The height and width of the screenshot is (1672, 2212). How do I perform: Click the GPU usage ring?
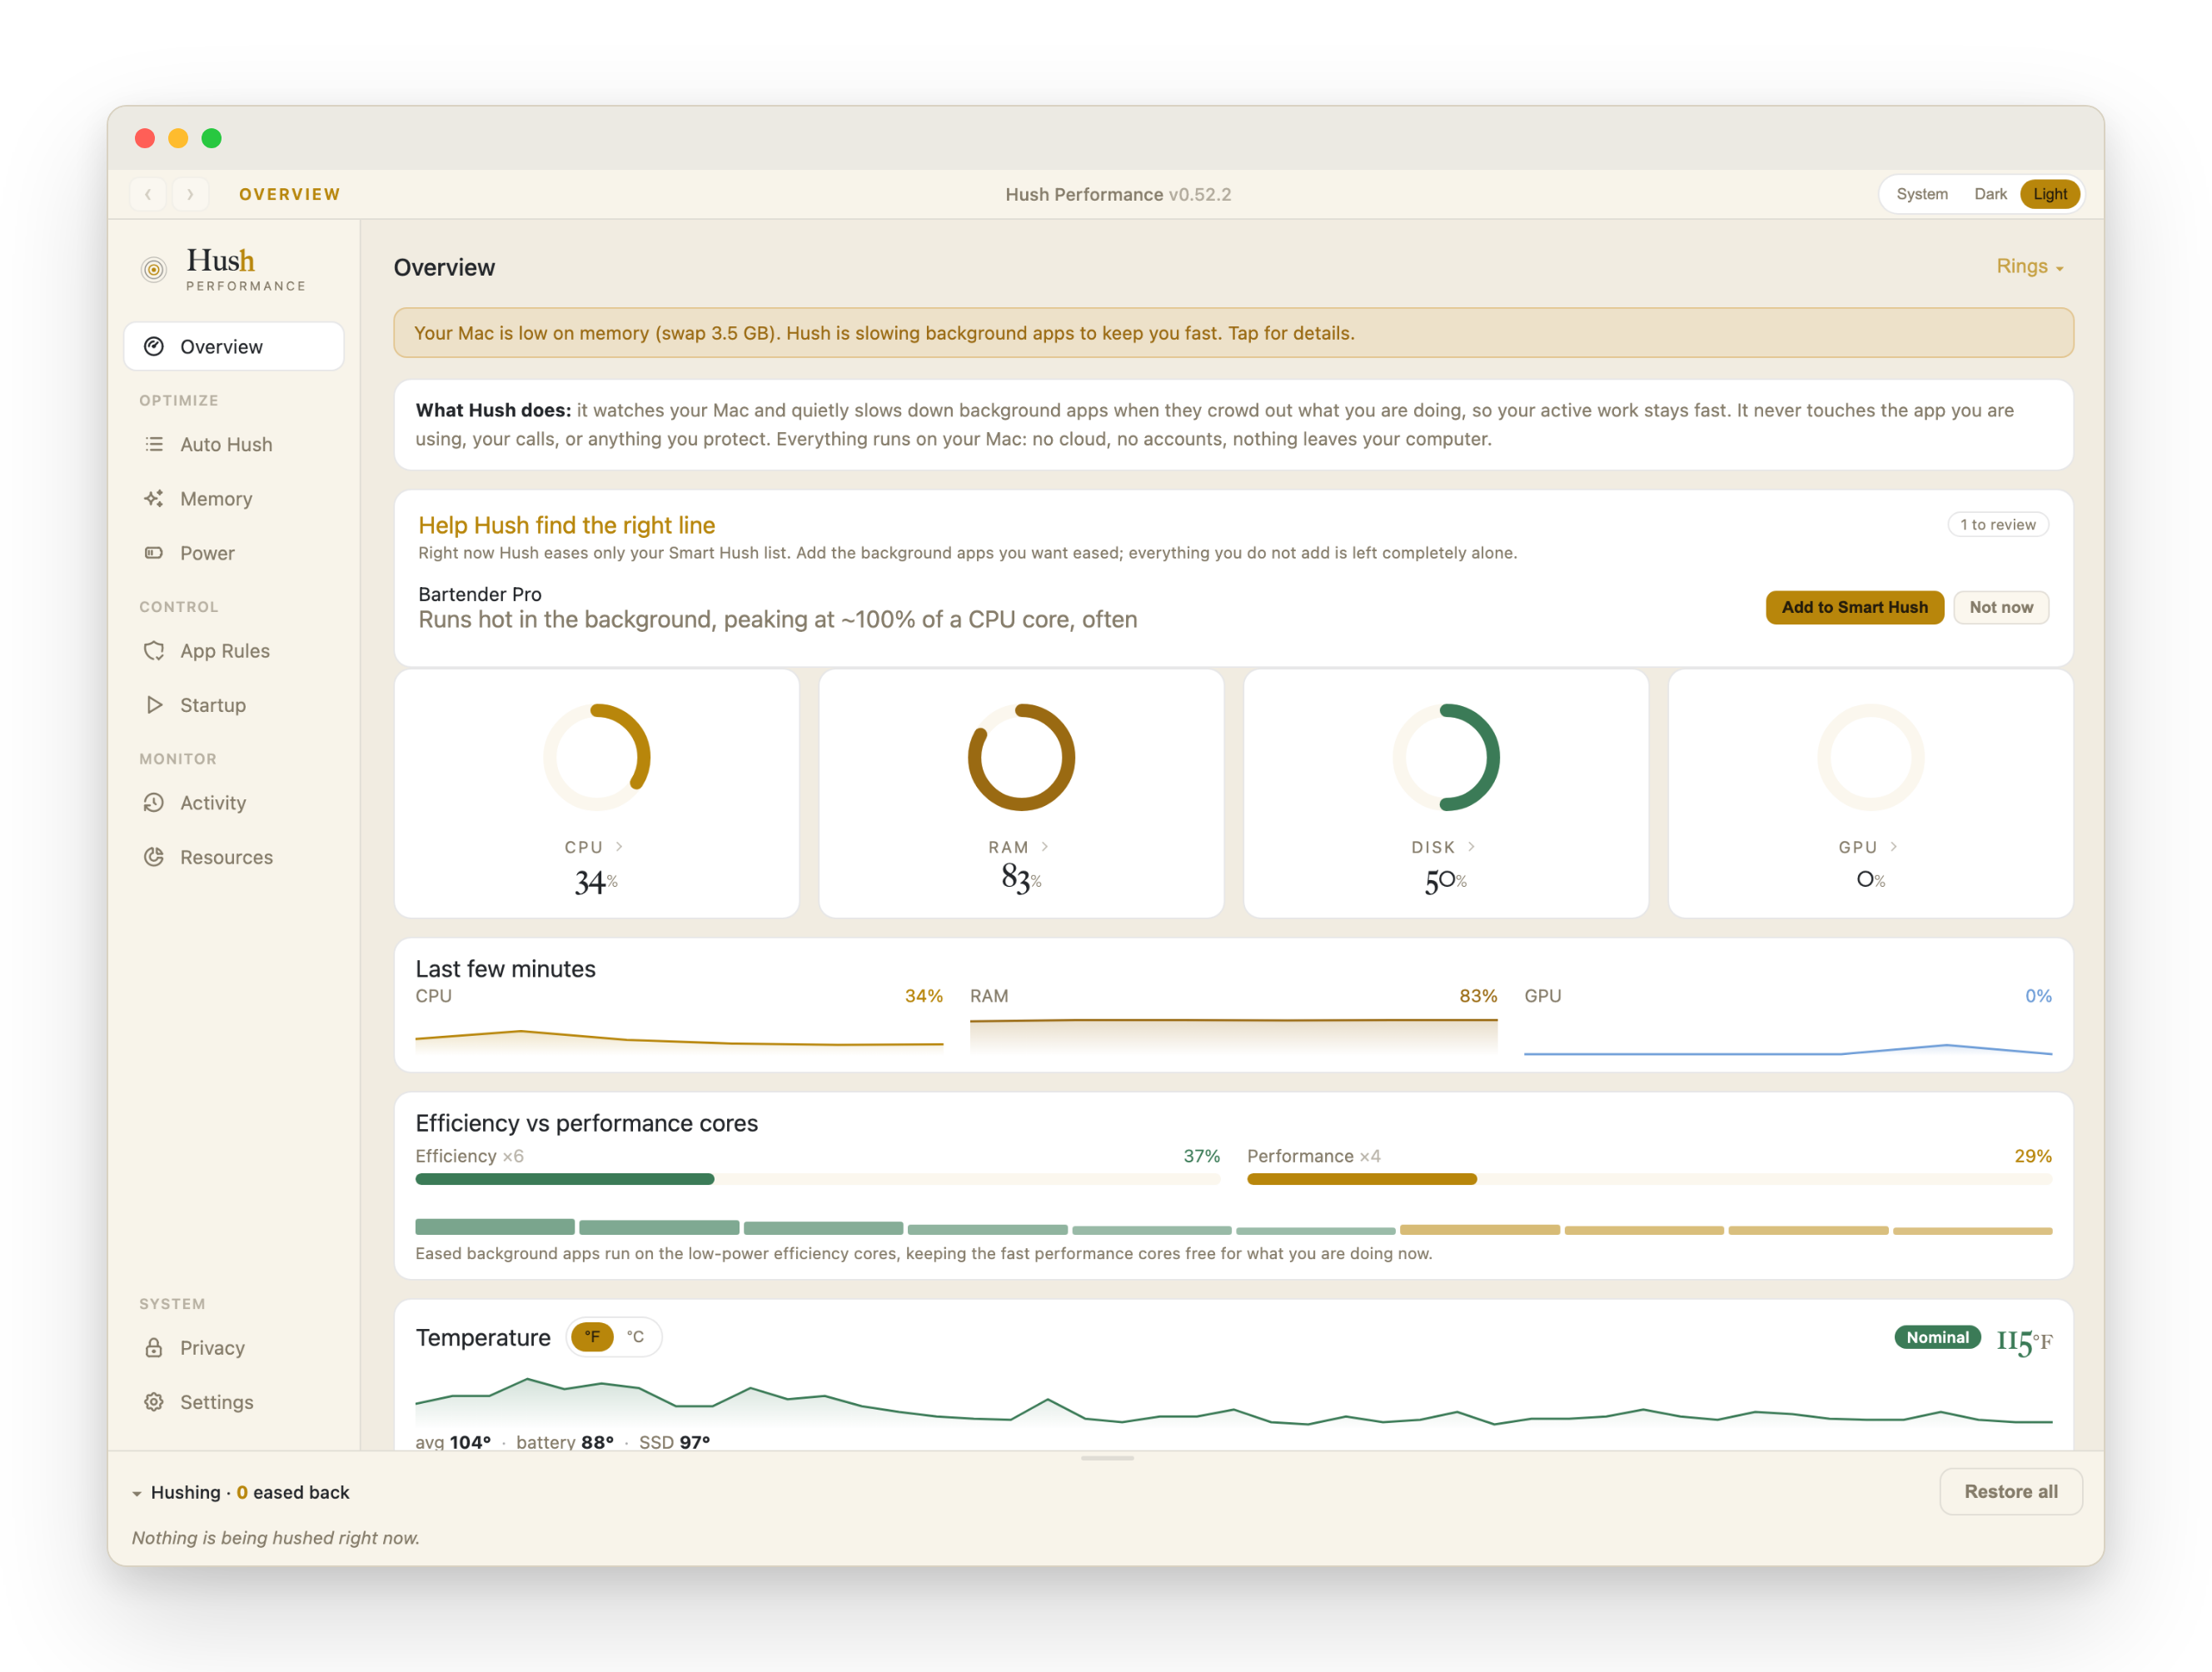(1870, 757)
